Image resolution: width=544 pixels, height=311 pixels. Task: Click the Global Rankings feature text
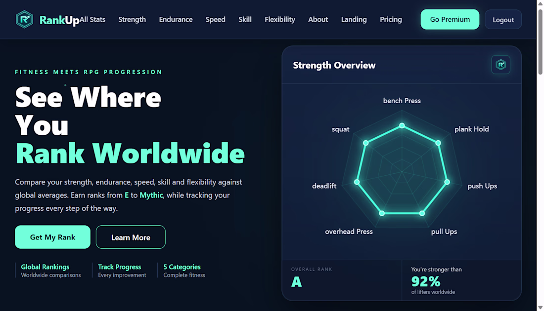coord(45,267)
